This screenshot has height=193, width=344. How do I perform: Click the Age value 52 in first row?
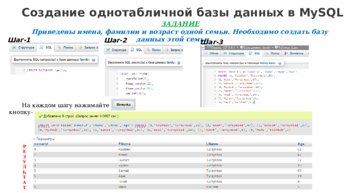coord(299,150)
